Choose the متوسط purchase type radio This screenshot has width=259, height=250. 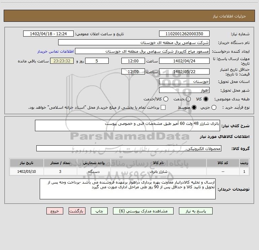(x=194, y=108)
